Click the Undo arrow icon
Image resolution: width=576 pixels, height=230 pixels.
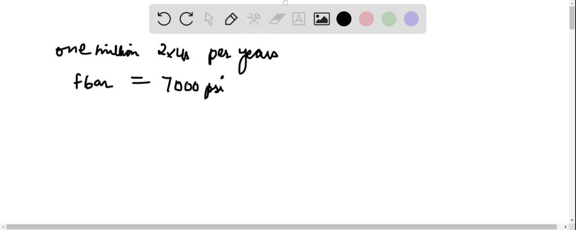coord(164,19)
